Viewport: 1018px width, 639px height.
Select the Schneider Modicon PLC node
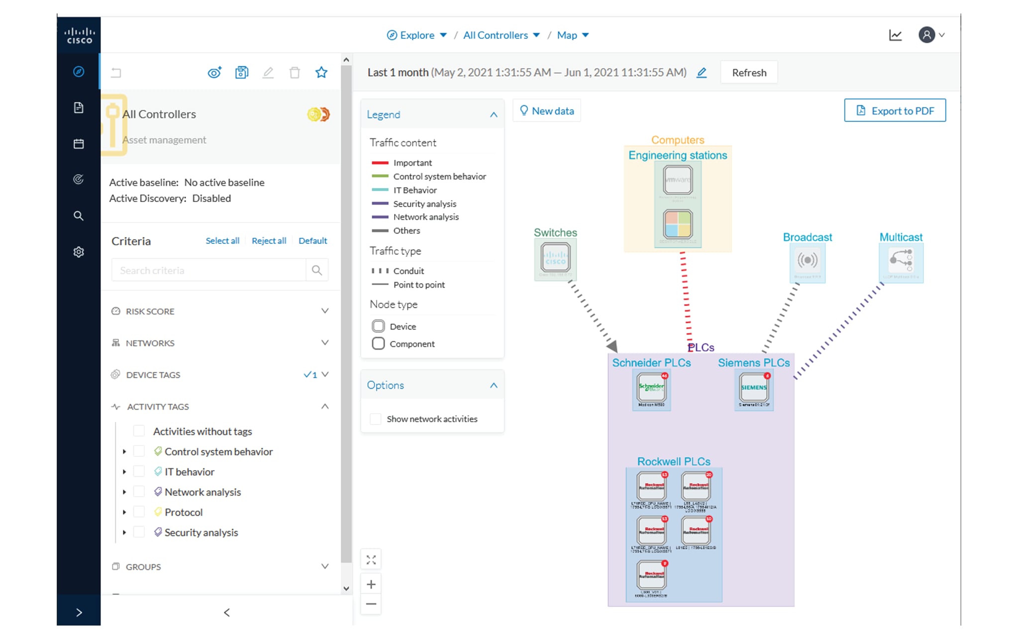(652, 388)
